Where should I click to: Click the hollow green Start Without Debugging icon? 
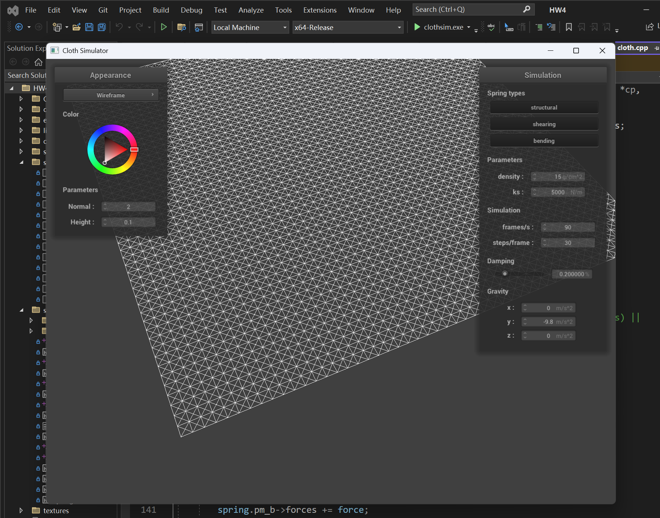(x=163, y=27)
